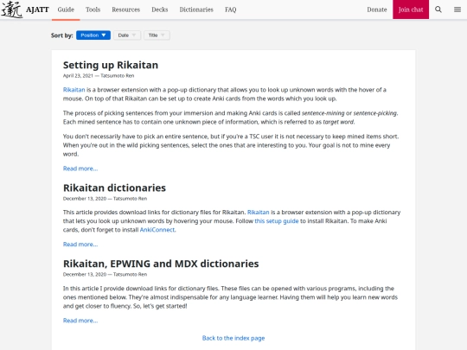
Task: Read more of Rikaitan dictionaries
Action: coord(80,245)
